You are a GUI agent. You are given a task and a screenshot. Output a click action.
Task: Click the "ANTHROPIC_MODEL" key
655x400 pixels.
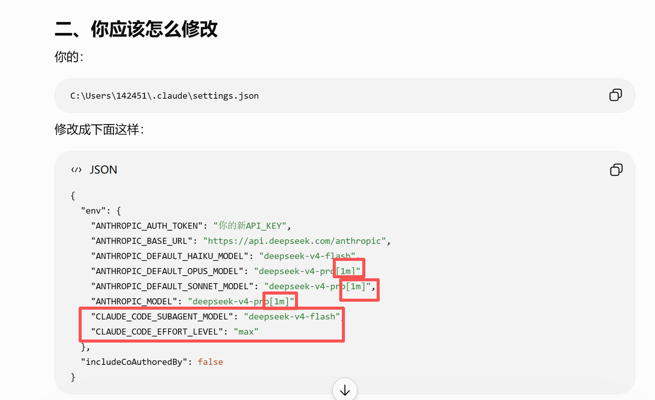(x=134, y=301)
